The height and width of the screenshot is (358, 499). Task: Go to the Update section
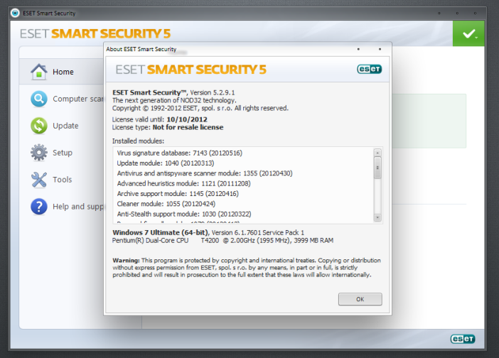65,126
